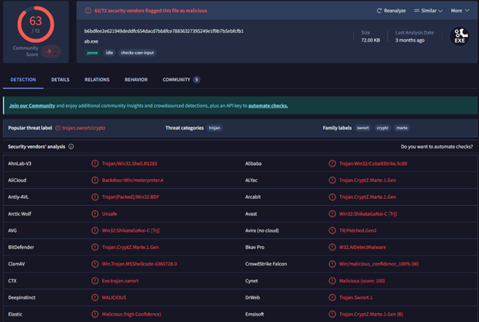Switch to the Behavior tab
Screen dimensions: 479x322
coord(136,79)
